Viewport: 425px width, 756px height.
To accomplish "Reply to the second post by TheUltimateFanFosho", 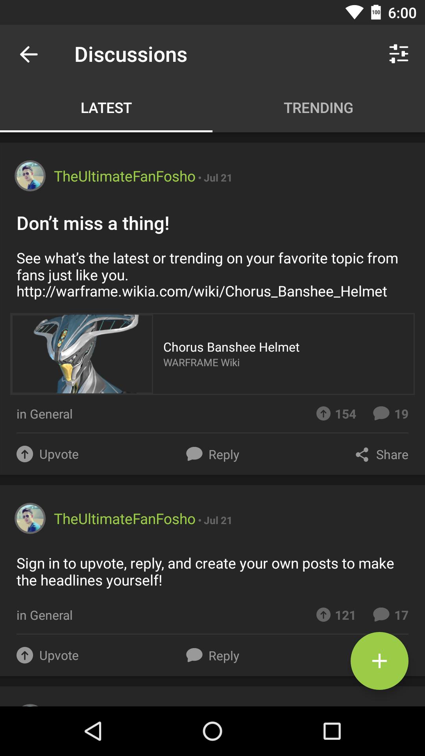I will [x=213, y=656].
